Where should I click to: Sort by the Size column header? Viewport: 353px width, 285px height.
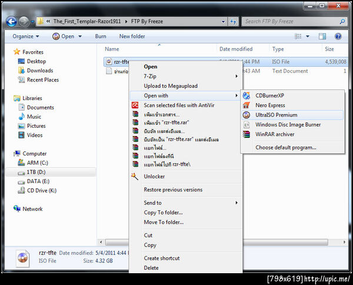(329, 49)
